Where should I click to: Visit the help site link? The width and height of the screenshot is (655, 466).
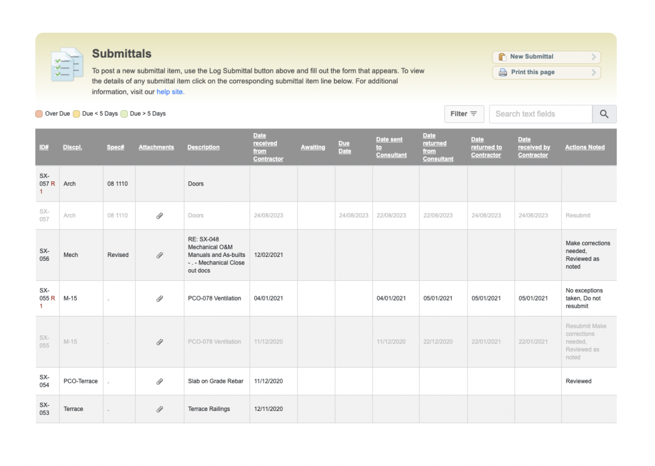(170, 91)
